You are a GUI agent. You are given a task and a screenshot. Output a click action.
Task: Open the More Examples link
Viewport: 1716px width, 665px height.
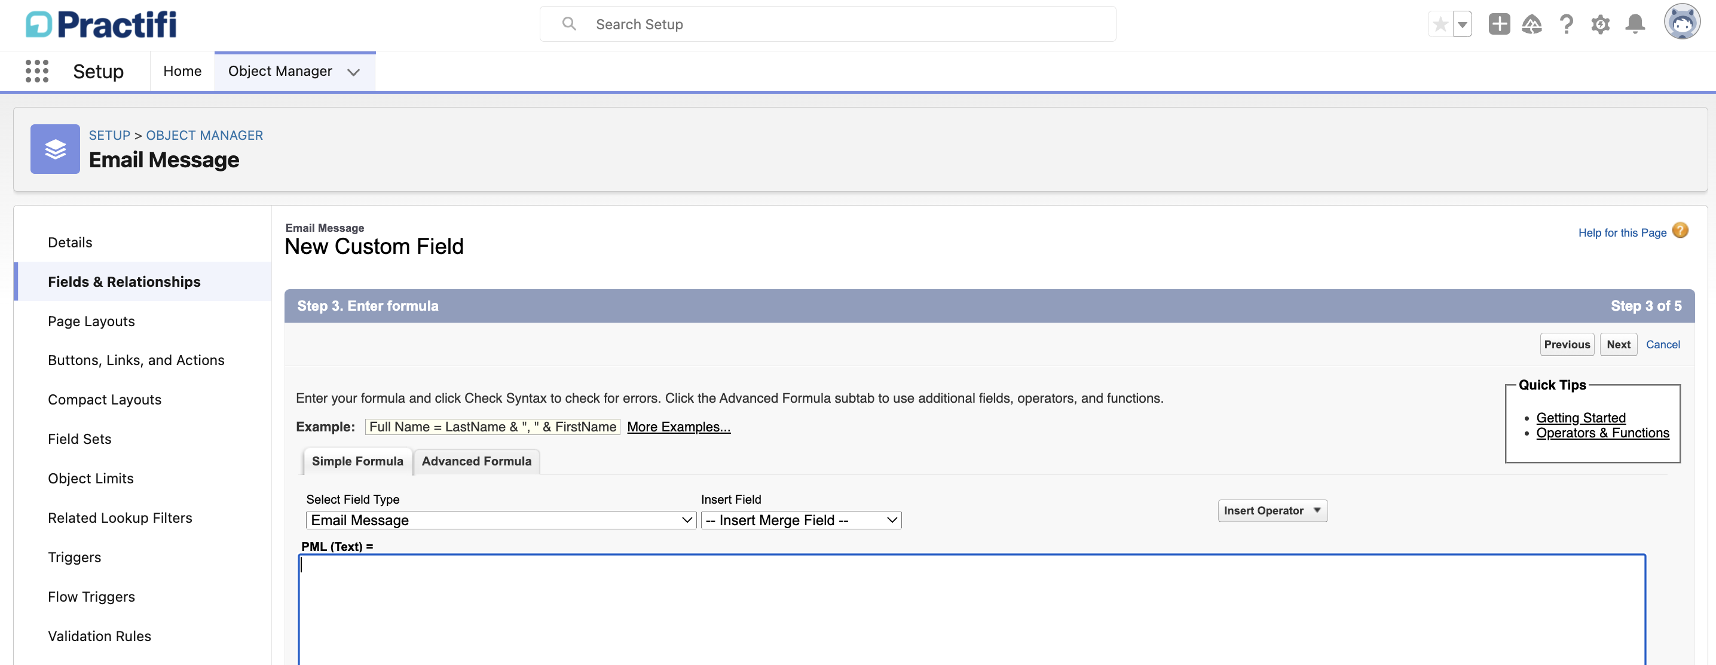click(678, 427)
